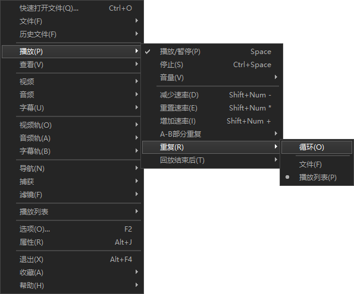Click the Ctrl+Space shortcut text
Screen dimensions: 354x294
coord(252,65)
